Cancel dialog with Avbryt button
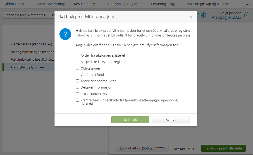Viewport: 253px width, 155px height. tap(171, 120)
